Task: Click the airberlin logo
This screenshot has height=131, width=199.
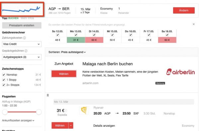Action: [x=180, y=72]
